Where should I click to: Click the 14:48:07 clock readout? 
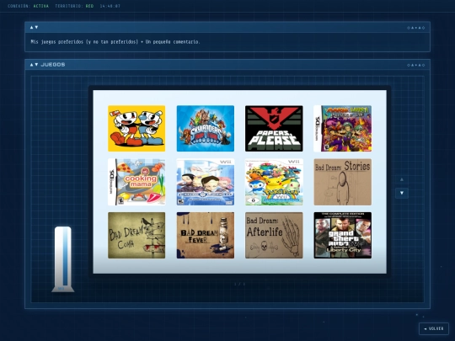point(110,6)
